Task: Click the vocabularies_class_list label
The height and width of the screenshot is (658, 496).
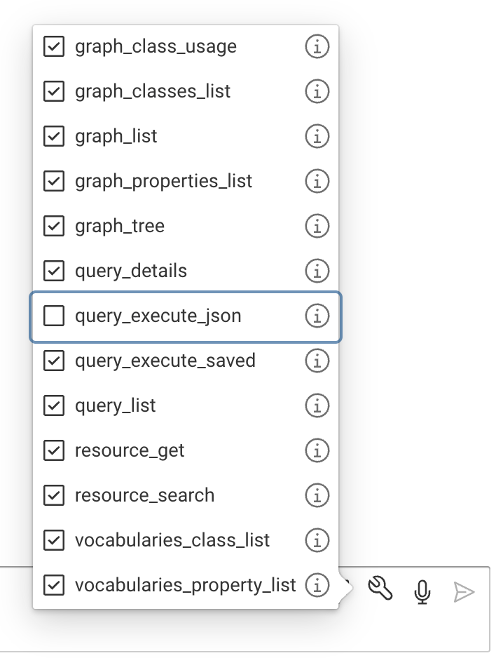Action: click(172, 541)
